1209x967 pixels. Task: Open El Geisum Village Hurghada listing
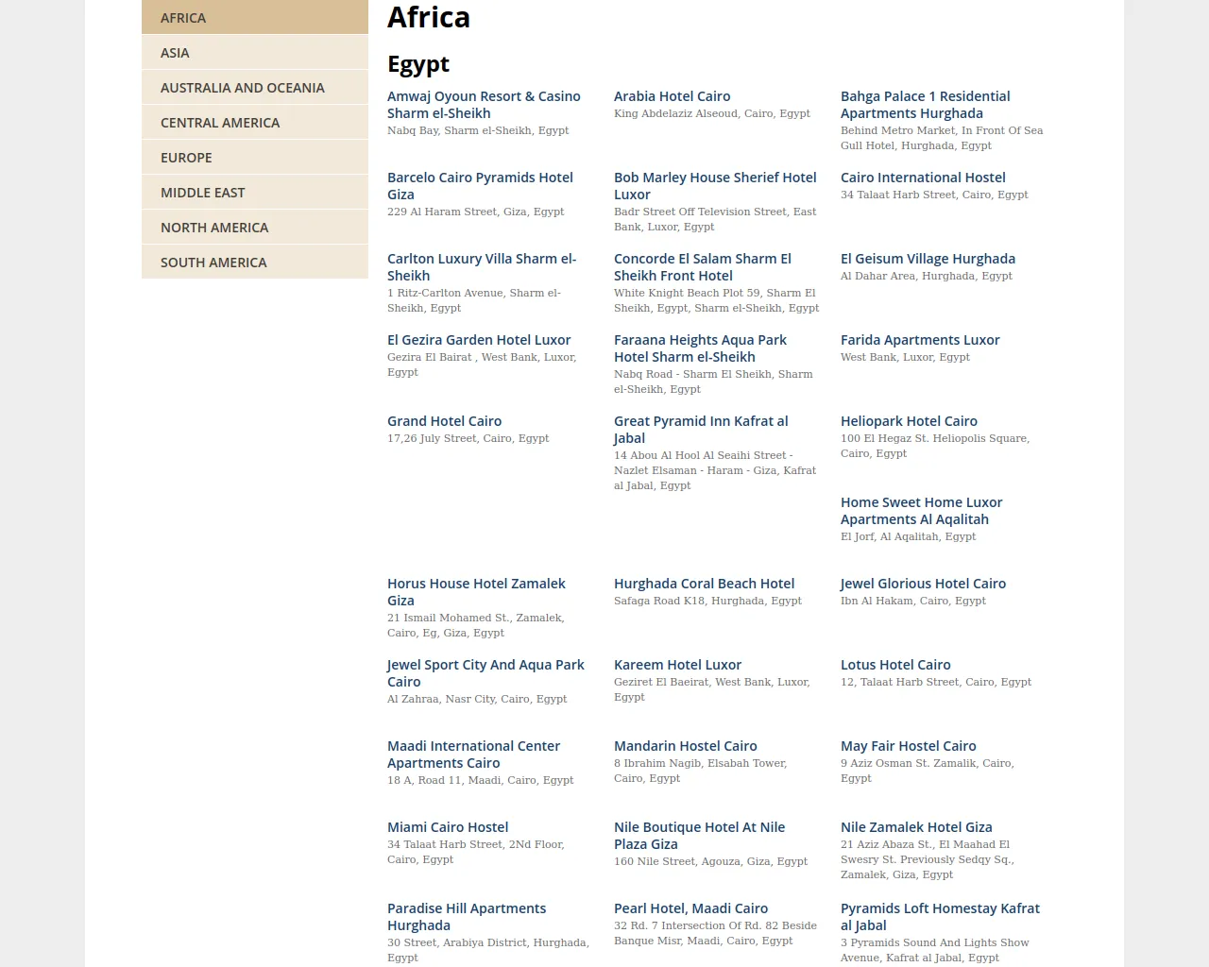coord(928,259)
